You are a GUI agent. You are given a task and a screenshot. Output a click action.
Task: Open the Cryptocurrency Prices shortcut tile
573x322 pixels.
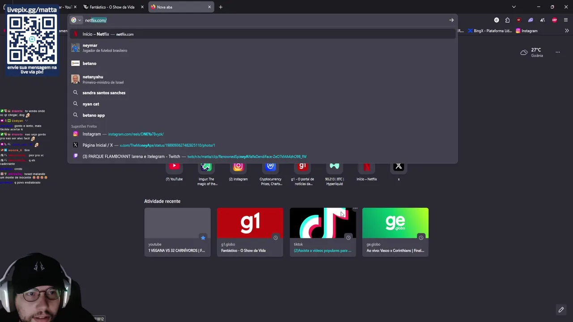(x=270, y=174)
